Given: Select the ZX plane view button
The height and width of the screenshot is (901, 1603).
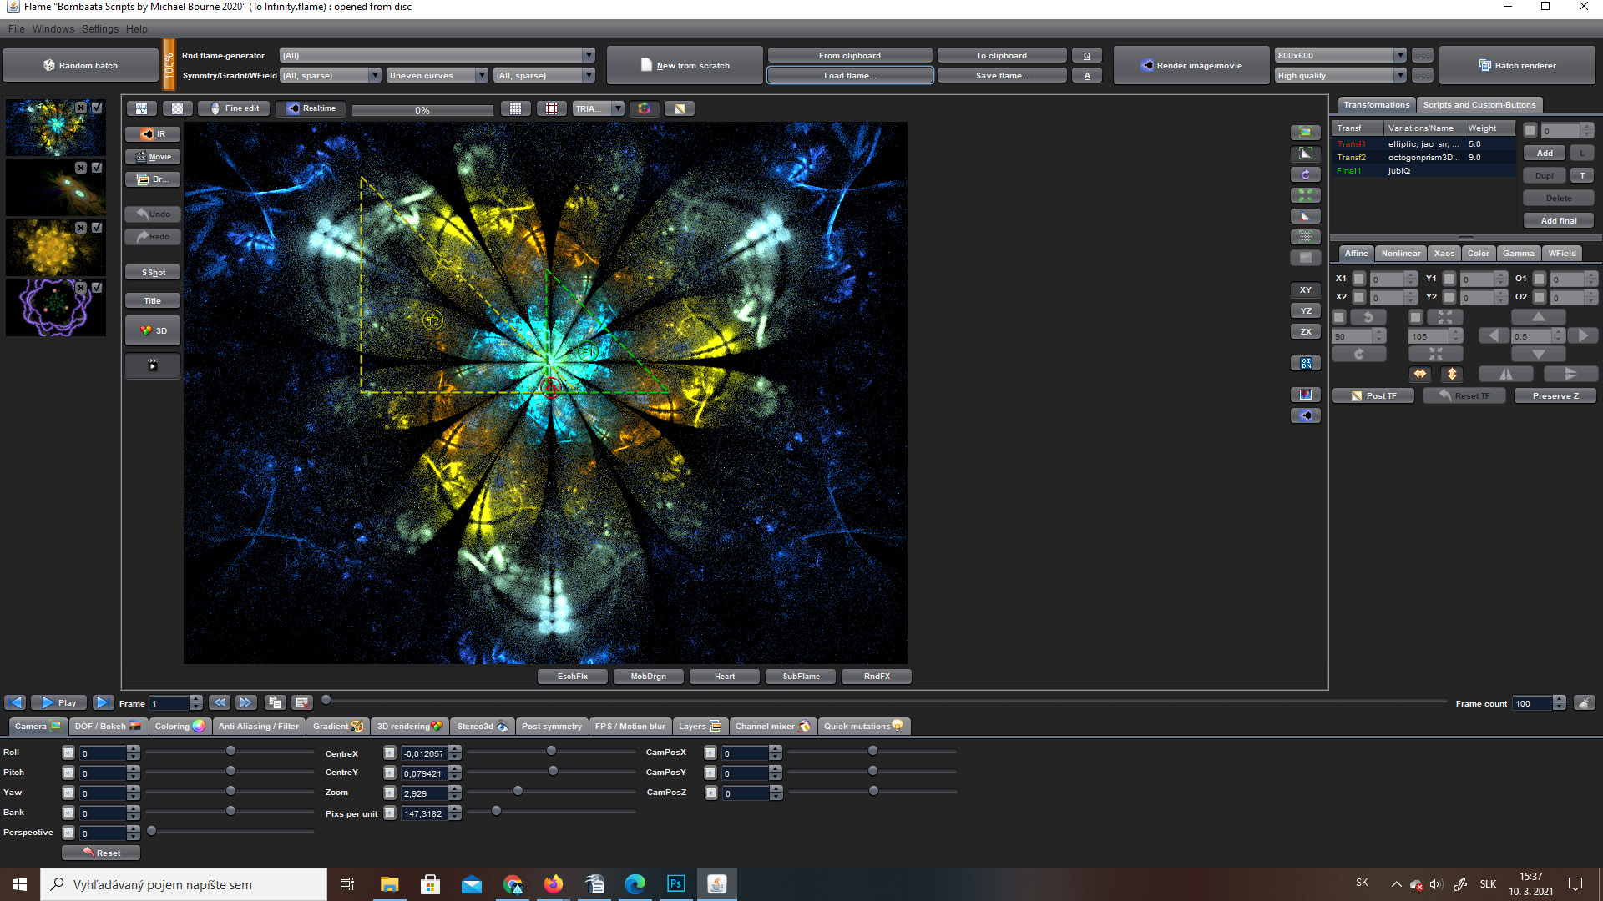Looking at the screenshot, I should (1306, 332).
